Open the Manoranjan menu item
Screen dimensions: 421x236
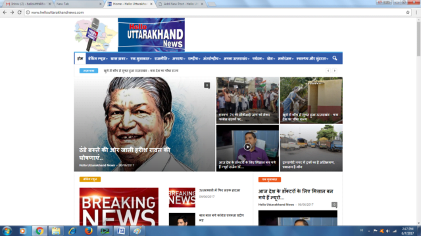(285, 58)
